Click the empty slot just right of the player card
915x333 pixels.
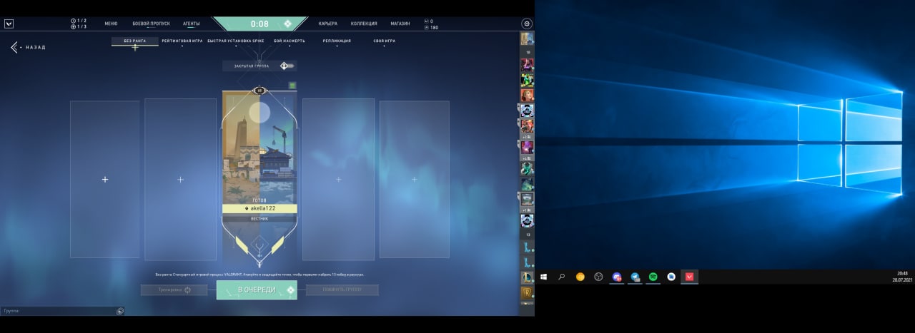338,180
